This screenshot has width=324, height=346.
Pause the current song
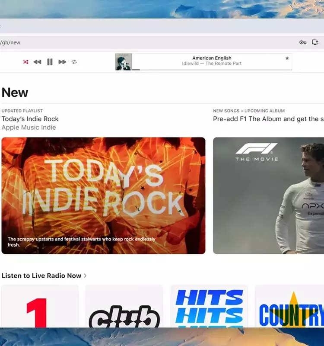pyautogui.click(x=50, y=62)
